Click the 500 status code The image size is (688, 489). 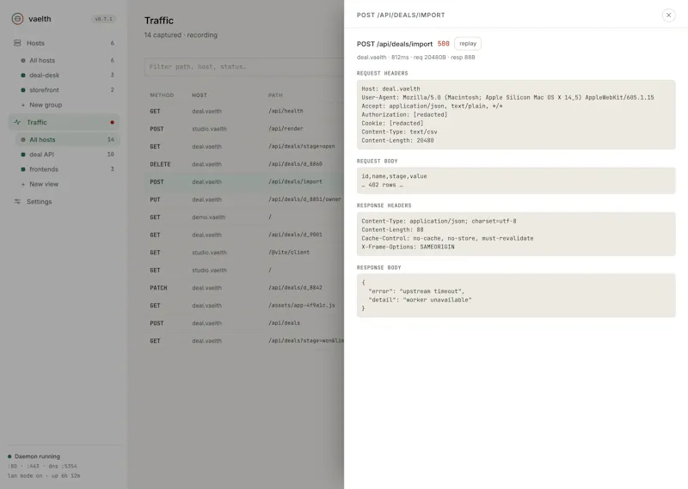[x=443, y=44]
